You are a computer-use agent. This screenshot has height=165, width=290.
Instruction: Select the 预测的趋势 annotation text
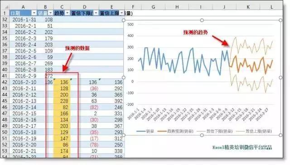tap(195, 32)
